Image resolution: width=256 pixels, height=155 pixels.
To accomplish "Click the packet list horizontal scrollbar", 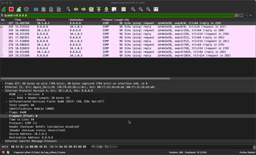I will coord(85,78).
